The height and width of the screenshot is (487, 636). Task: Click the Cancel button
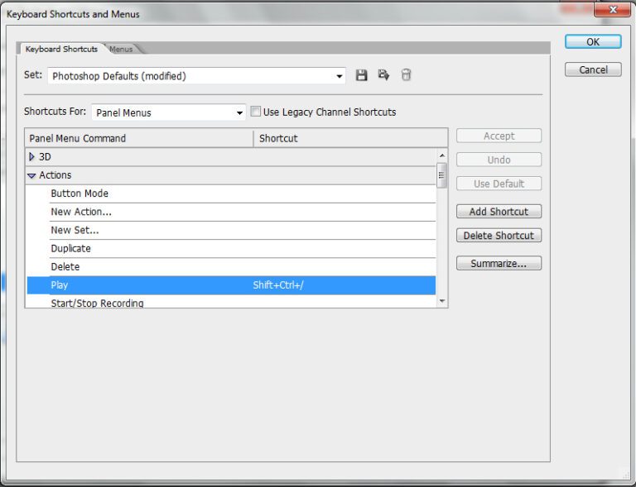[593, 69]
